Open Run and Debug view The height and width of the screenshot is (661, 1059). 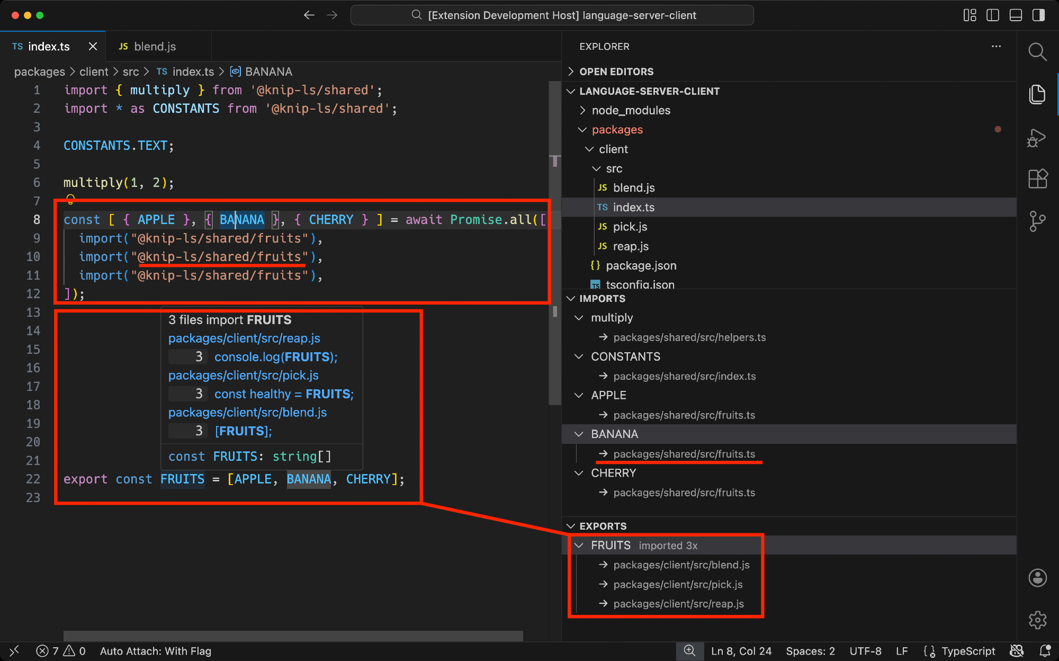point(1037,138)
